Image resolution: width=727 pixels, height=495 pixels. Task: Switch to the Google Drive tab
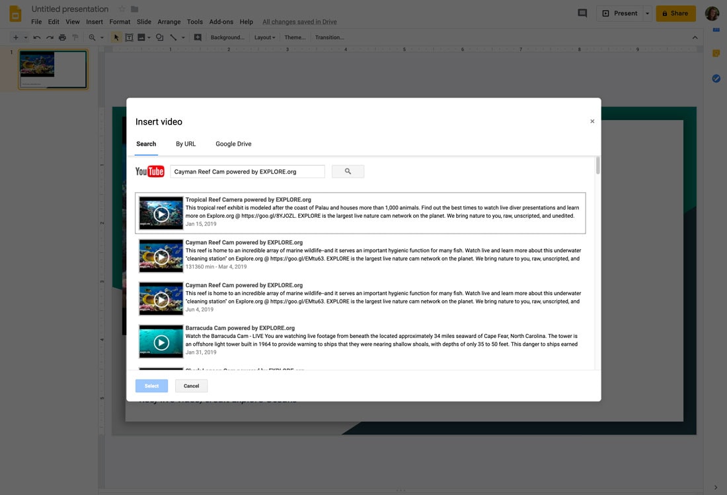tap(233, 144)
